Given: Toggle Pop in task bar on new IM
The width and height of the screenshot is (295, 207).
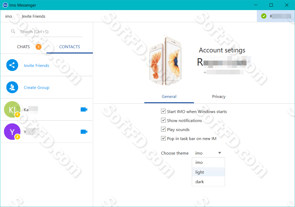Looking at the screenshot, I should 163,138.
